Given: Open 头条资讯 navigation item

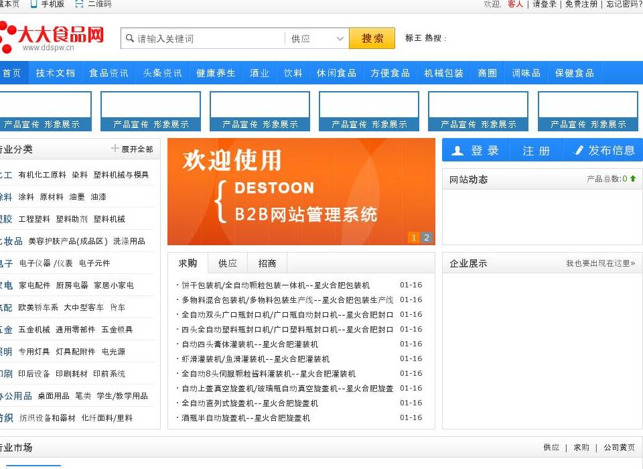Looking at the screenshot, I should tap(162, 73).
